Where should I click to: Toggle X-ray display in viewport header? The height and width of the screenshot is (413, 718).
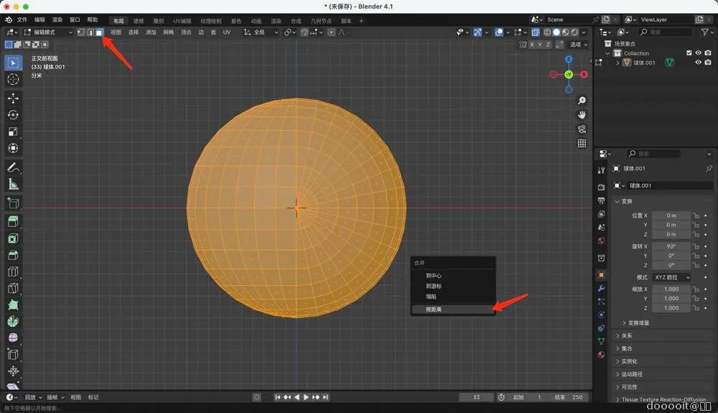pyautogui.click(x=535, y=32)
